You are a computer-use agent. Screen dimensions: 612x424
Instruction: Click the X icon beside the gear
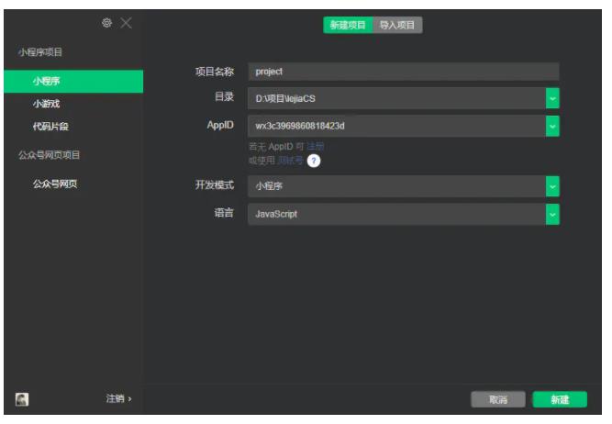point(126,23)
